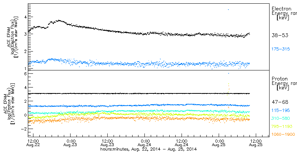
Task: Click the peak of the black 38-53 electron curve
Action: click(x=59, y=20)
